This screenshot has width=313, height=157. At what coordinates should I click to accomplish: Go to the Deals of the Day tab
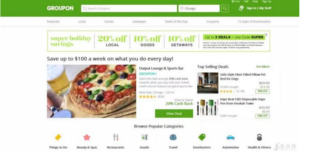pyautogui.click(x=176, y=22)
